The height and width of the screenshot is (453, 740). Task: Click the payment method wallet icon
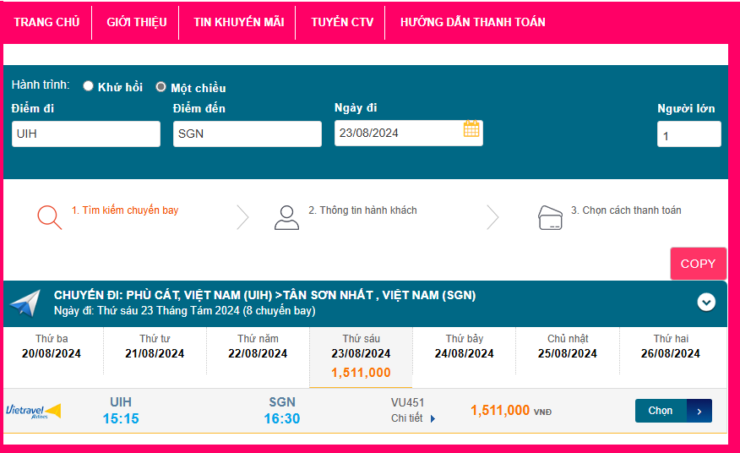click(x=550, y=218)
